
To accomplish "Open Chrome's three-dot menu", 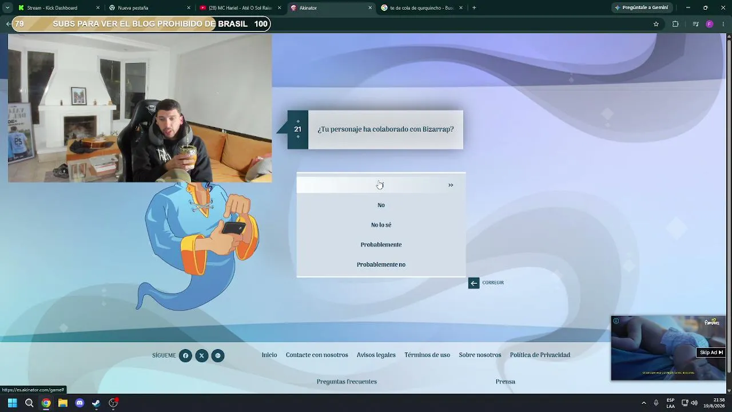I will pos(723,24).
